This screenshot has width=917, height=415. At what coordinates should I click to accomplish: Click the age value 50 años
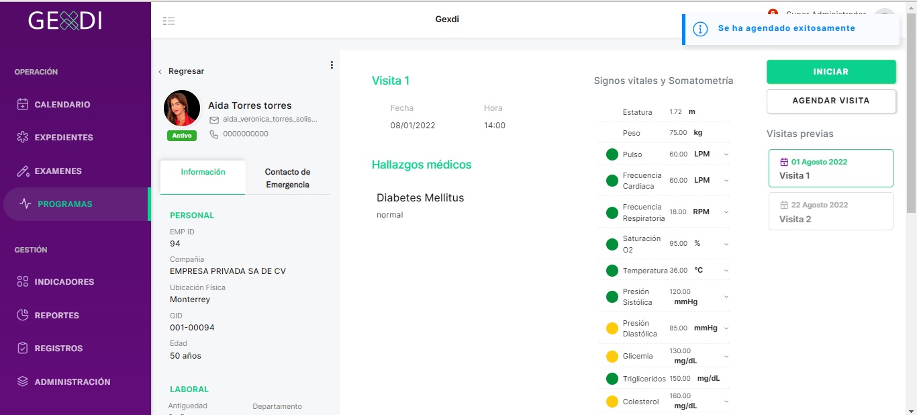(x=185, y=356)
